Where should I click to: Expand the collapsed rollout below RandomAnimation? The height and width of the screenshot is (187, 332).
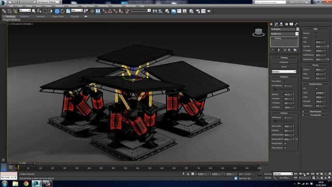[x=315, y=112]
